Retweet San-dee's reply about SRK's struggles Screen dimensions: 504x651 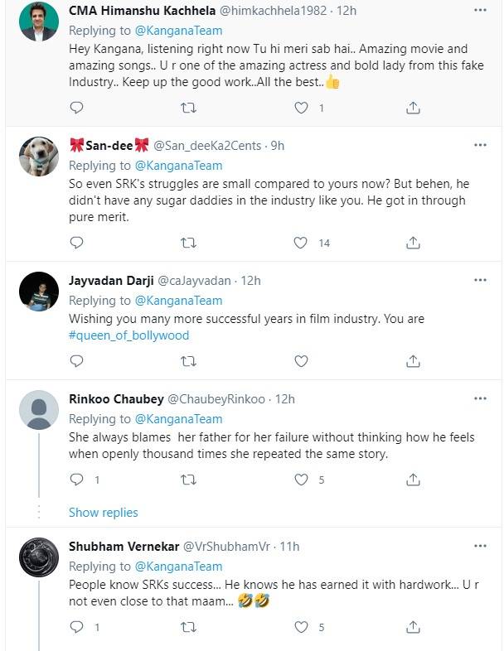(x=188, y=243)
